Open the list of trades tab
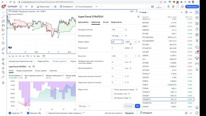The height and width of the screenshot is (116, 206). point(41,71)
